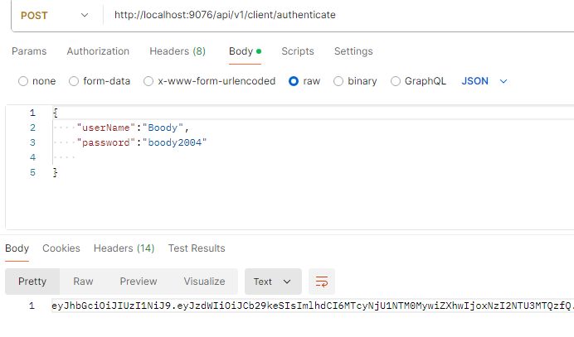Select the GraphQL radio option

point(396,81)
